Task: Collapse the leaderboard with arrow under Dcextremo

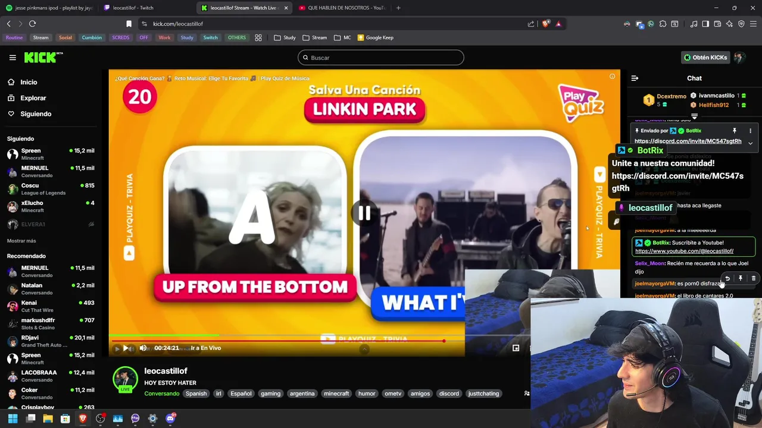Action: [x=694, y=117]
